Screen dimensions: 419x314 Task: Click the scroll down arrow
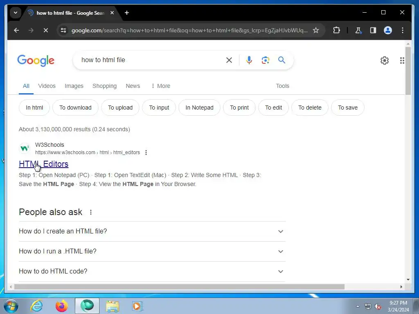pyautogui.click(x=408, y=280)
